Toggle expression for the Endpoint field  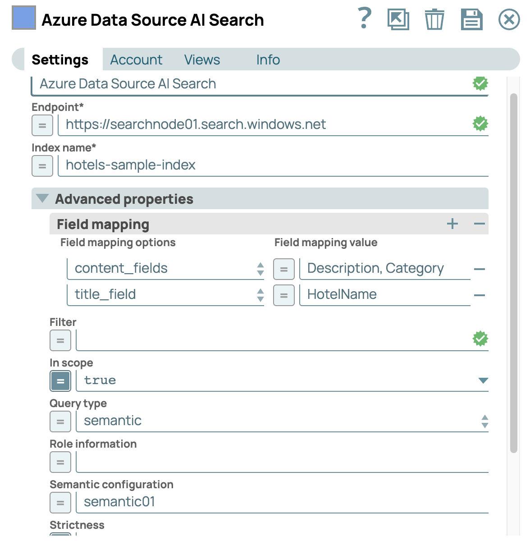pyautogui.click(x=42, y=125)
